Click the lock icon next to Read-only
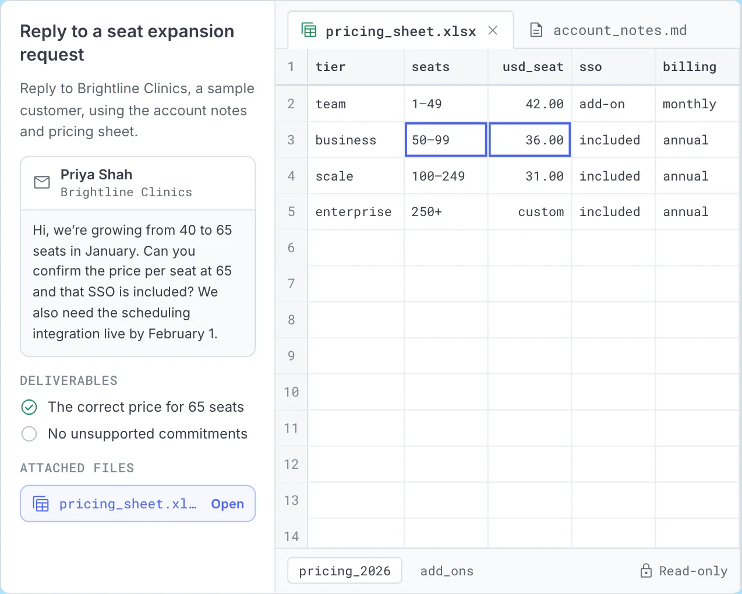742x594 pixels. pos(646,571)
